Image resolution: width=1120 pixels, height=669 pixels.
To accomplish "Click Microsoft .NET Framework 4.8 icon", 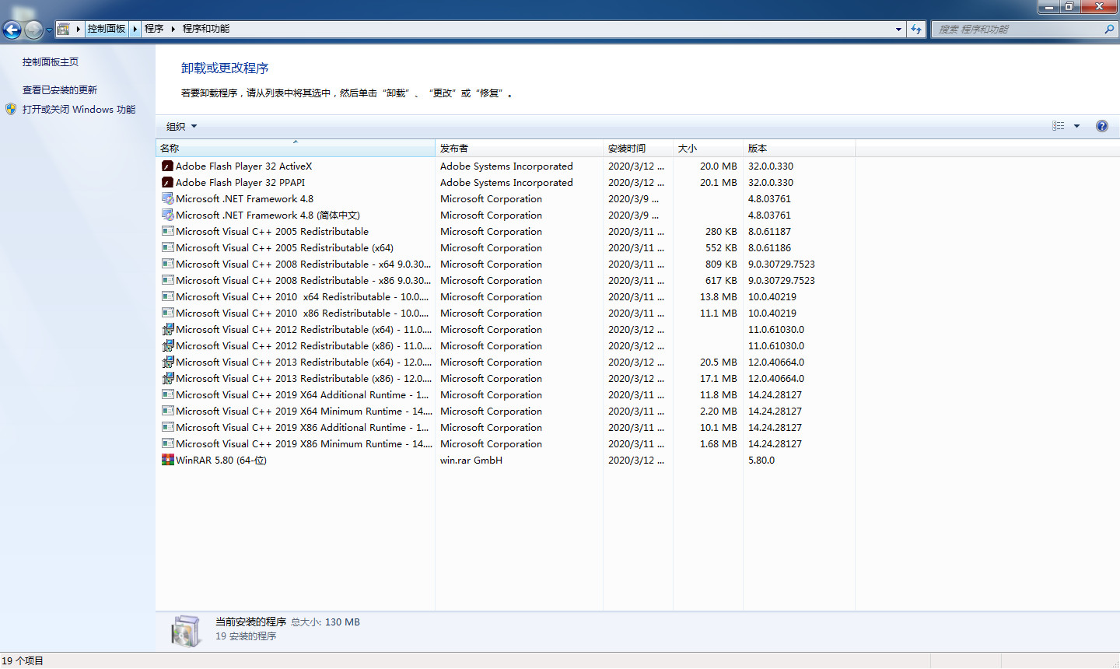I will pos(167,198).
